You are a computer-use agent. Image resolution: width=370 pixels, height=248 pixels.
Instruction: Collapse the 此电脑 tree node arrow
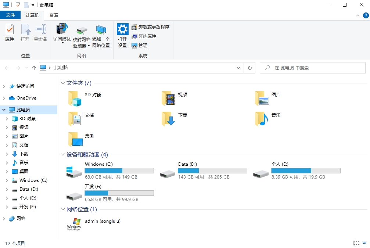click(x=4, y=110)
